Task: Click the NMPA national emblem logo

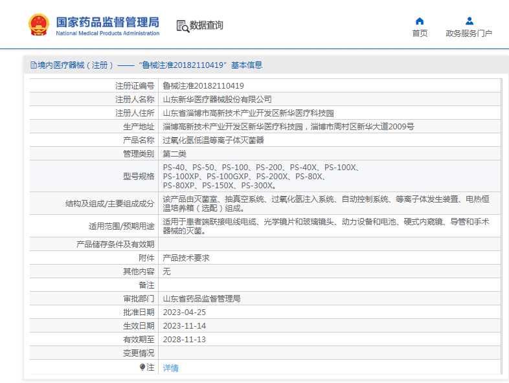Action: [39, 25]
